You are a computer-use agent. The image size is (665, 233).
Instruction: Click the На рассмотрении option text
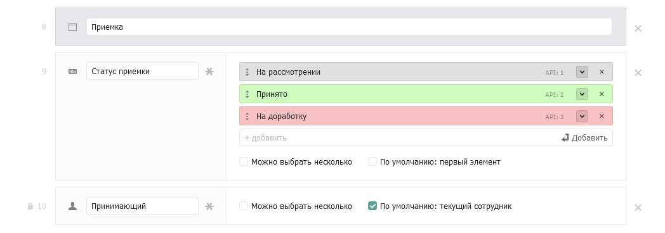tap(288, 72)
